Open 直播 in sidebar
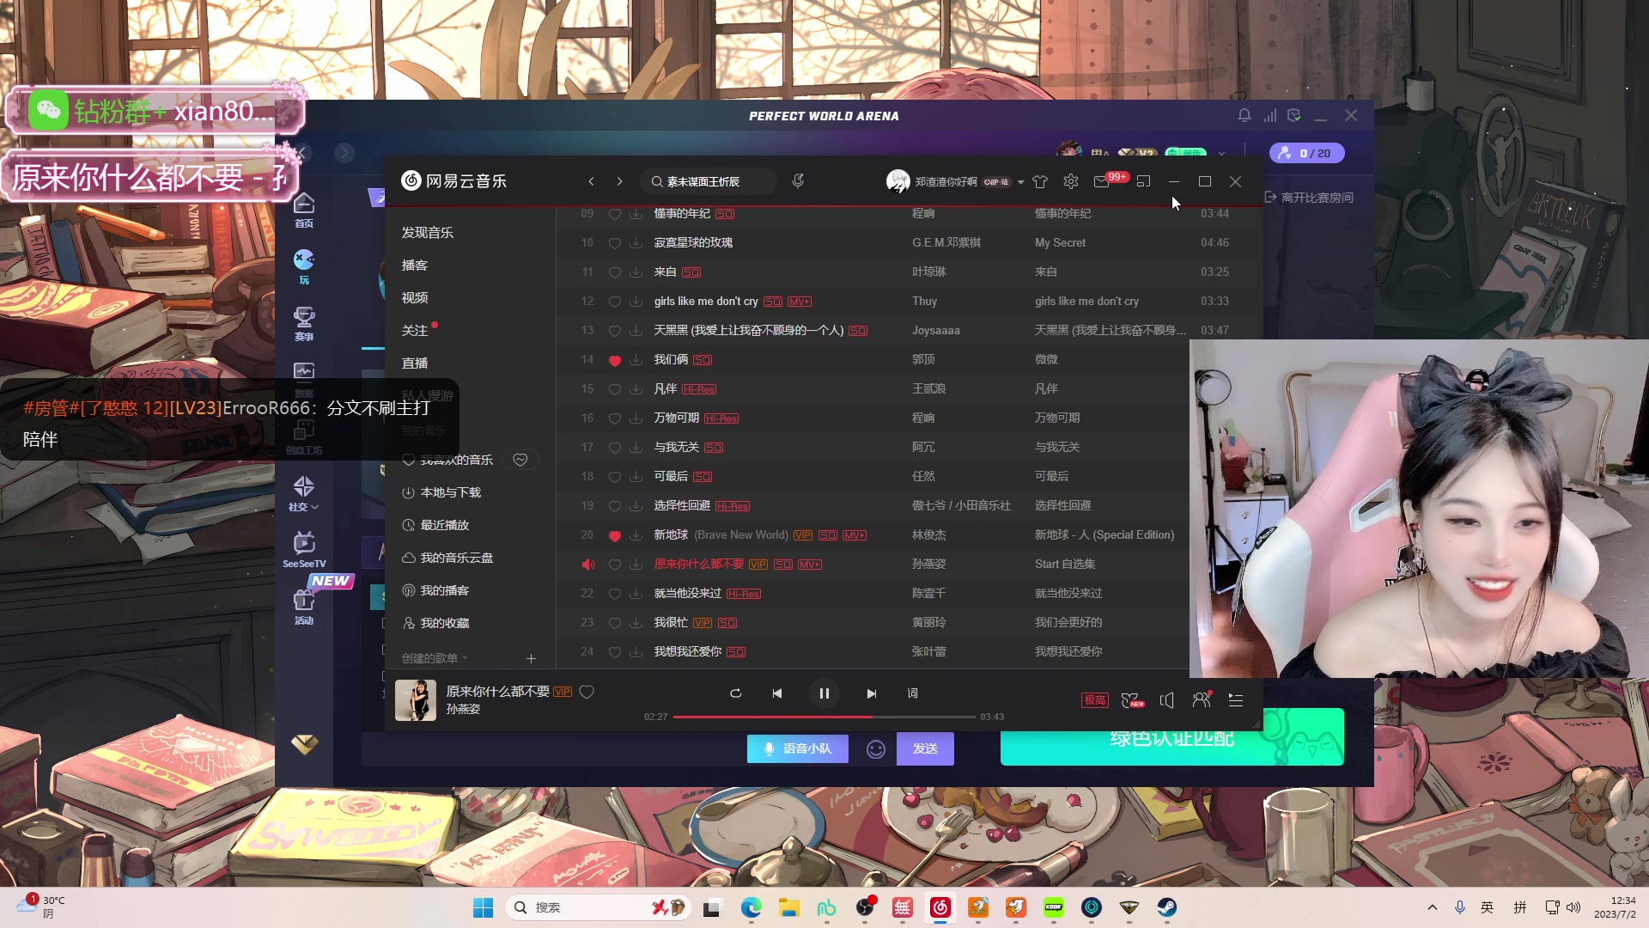Viewport: 1649px width, 928px height. tap(415, 363)
